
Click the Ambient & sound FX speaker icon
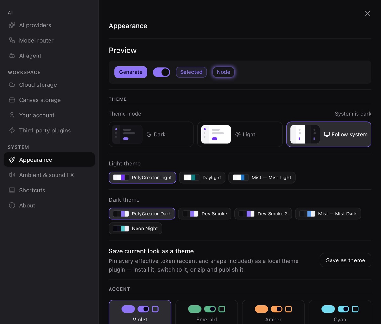click(x=12, y=175)
